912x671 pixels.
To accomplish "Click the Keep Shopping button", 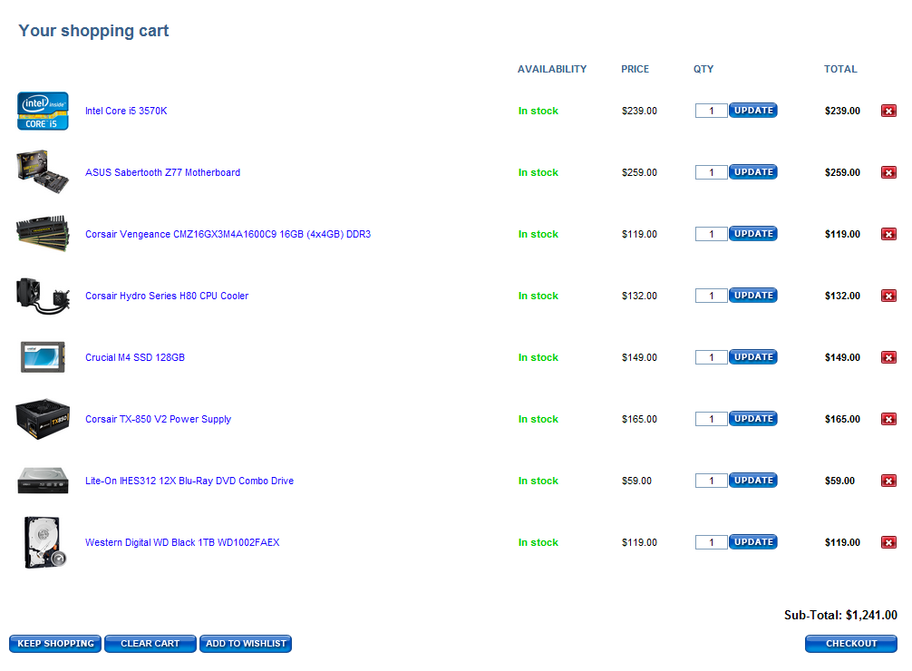I will tap(55, 644).
